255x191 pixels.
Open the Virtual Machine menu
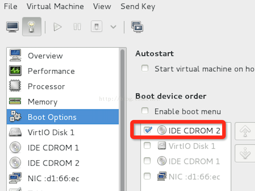coord(55,7)
